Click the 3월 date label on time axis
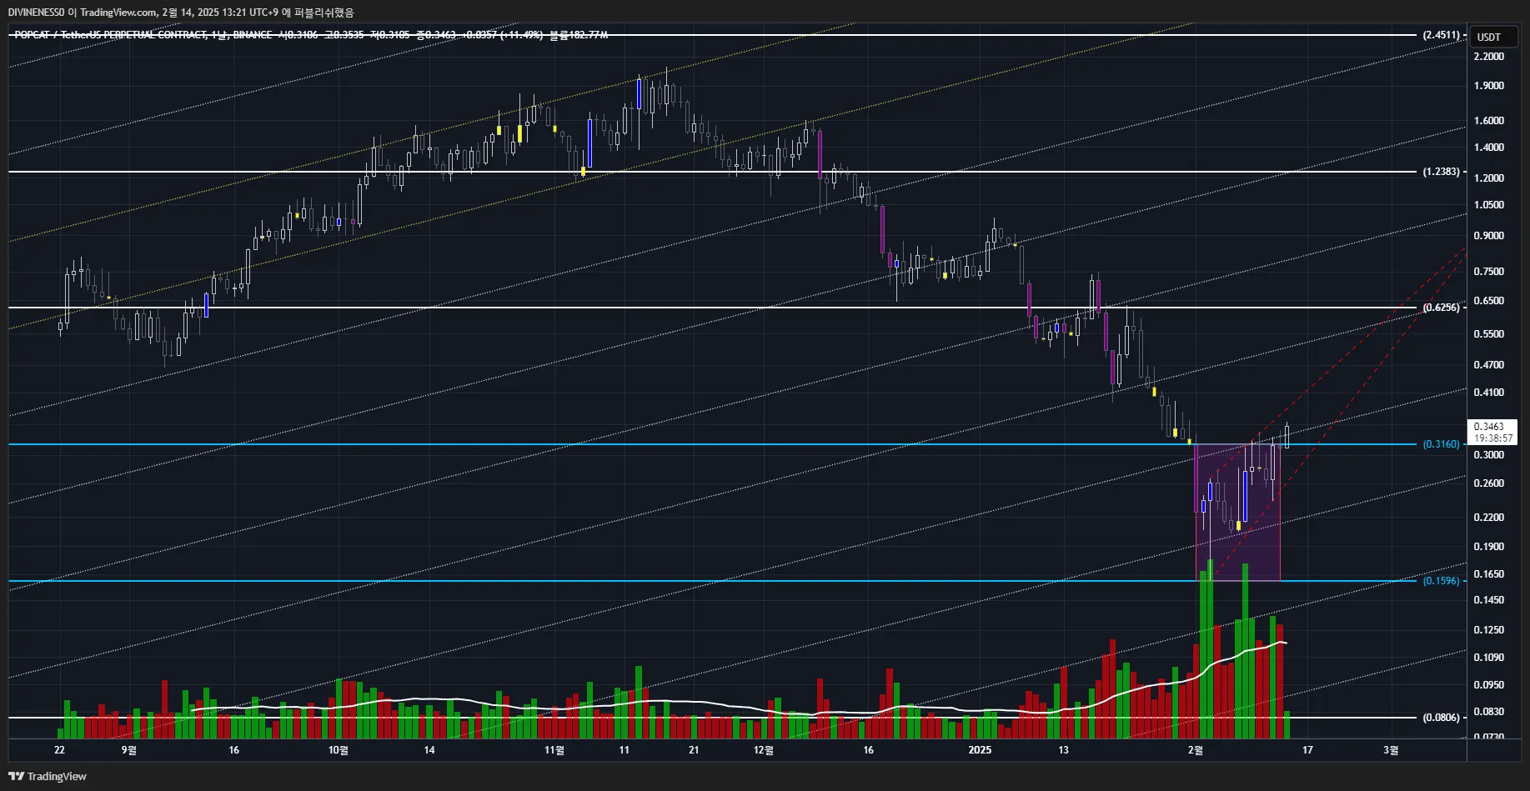 pos(1392,750)
